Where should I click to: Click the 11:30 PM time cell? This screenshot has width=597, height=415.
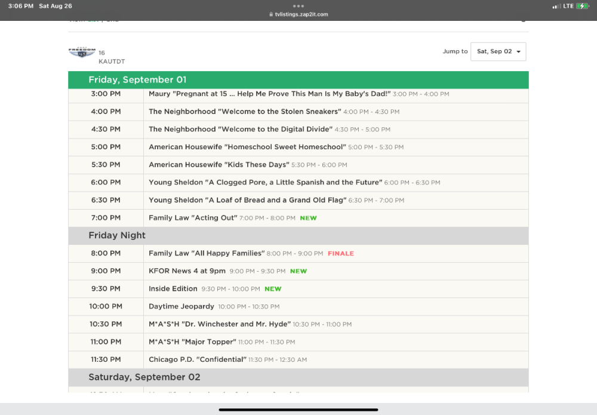point(106,359)
